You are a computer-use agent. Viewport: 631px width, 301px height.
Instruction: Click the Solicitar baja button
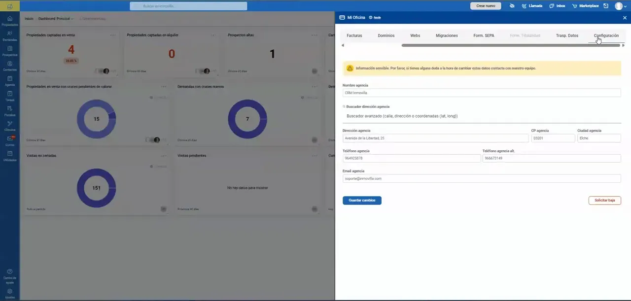coord(604,201)
